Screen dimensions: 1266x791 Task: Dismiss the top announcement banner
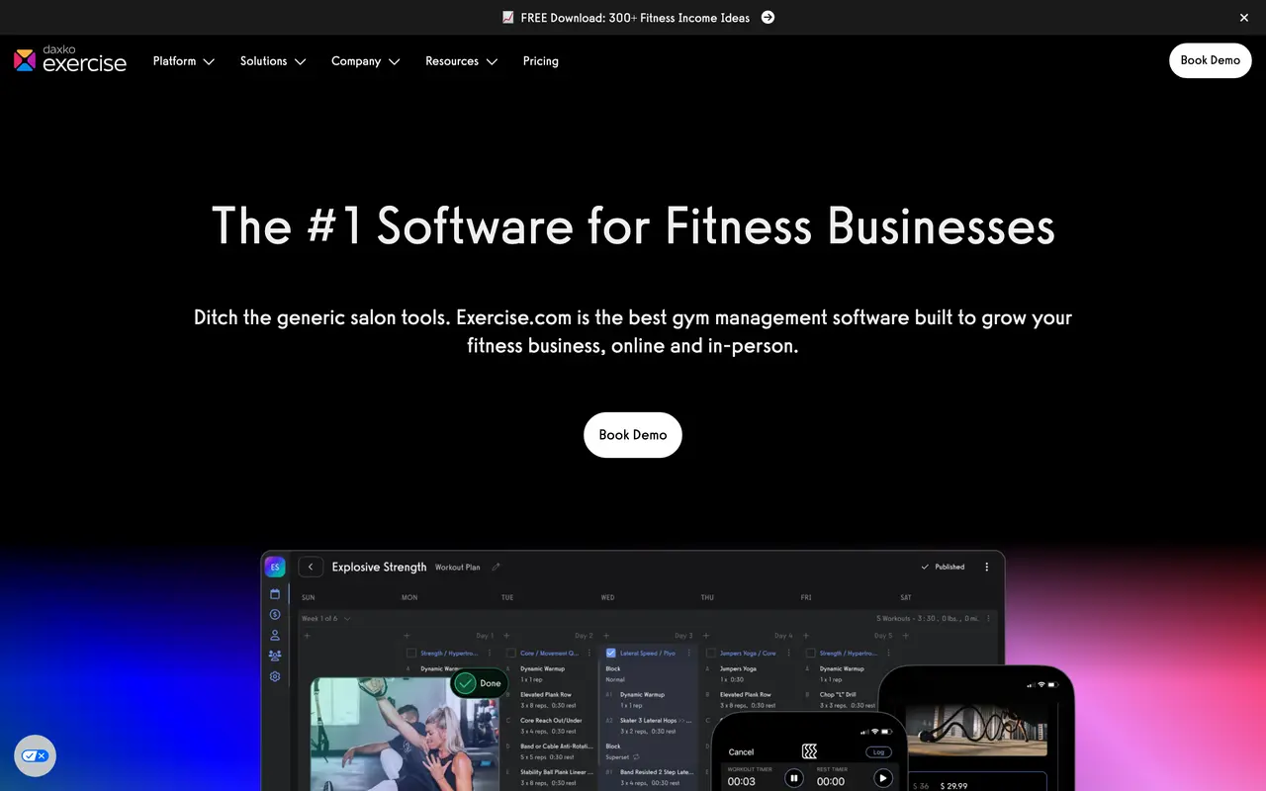1244,18
